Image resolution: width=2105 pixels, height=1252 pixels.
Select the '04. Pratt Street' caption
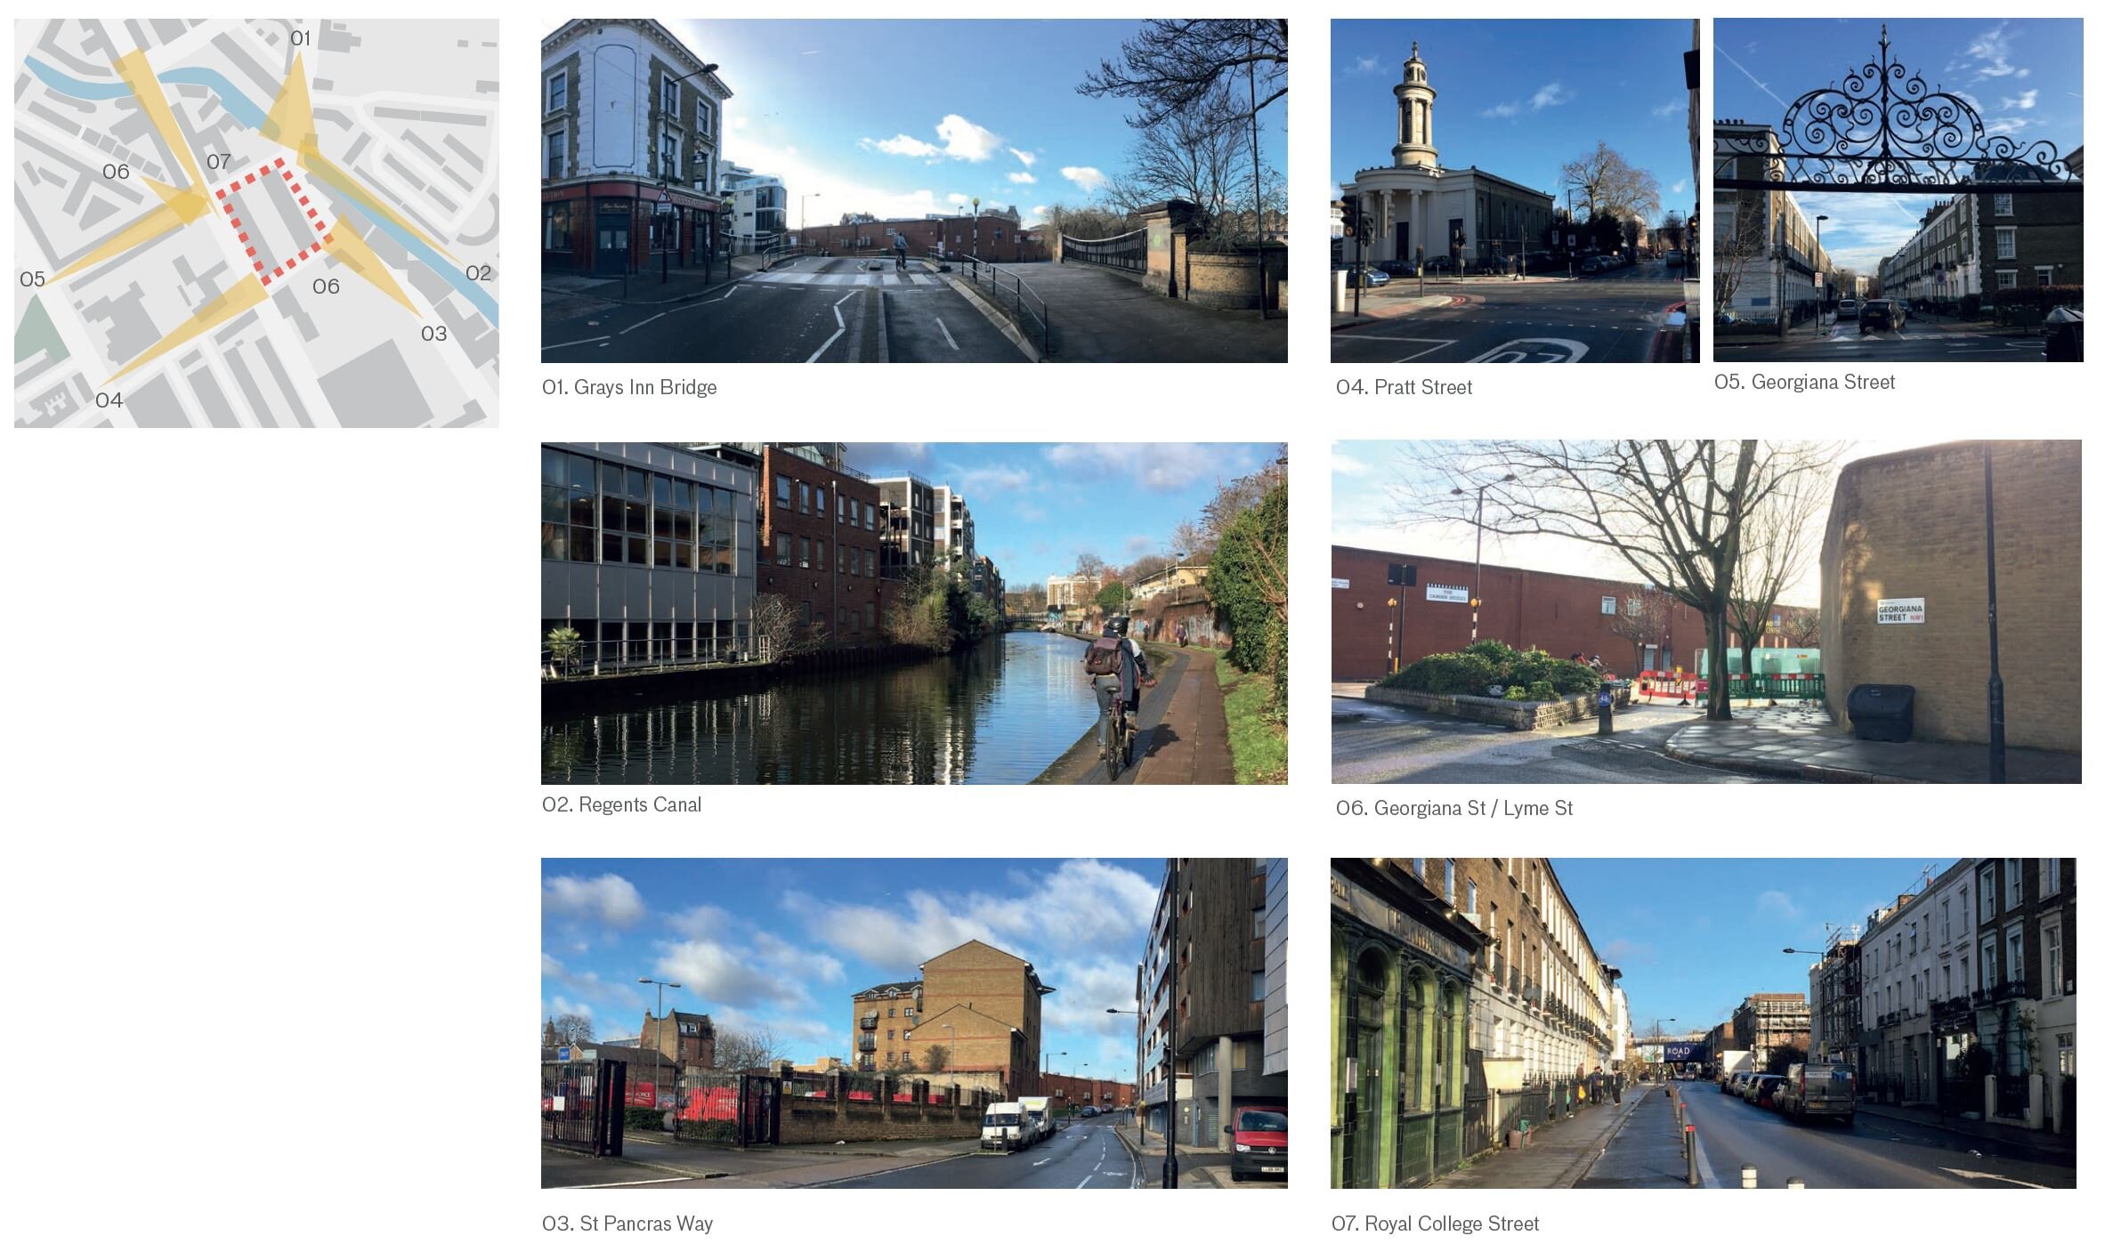[x=1404, y=387]
